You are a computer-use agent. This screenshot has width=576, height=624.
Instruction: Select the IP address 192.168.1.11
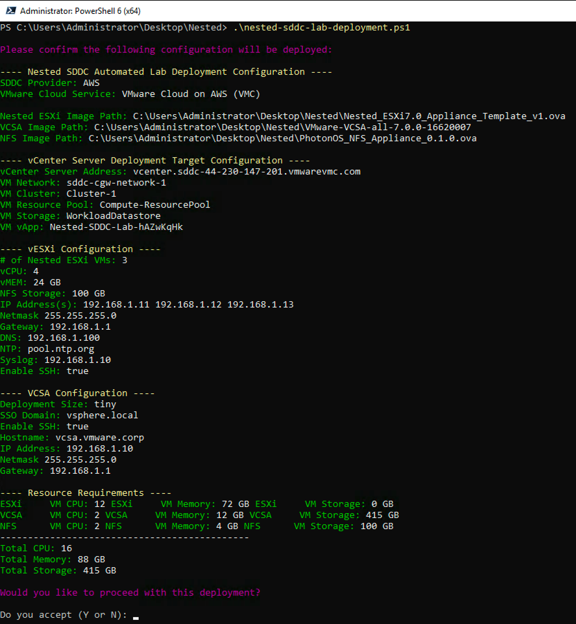(x=115, y=304)
